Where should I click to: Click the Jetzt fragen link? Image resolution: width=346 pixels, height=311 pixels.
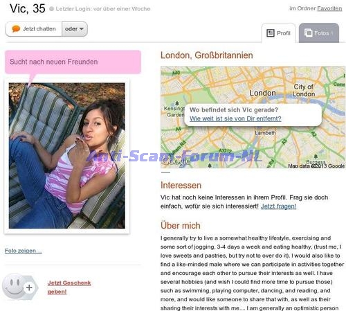pyautogui.click(x=278, y=206)
